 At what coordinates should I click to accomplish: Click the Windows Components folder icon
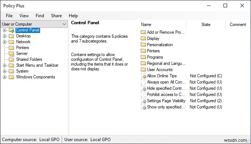[x=11, y=77]
